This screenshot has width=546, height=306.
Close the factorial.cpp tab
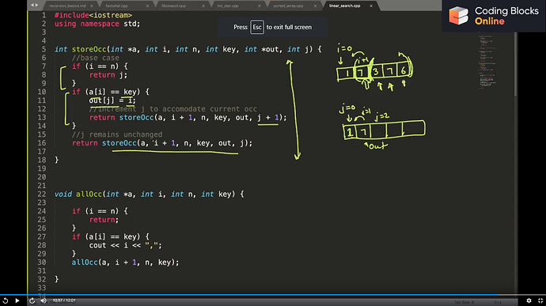coord(147,6)
